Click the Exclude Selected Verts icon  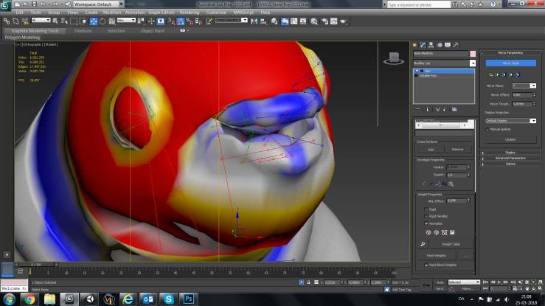click(428, 233)
